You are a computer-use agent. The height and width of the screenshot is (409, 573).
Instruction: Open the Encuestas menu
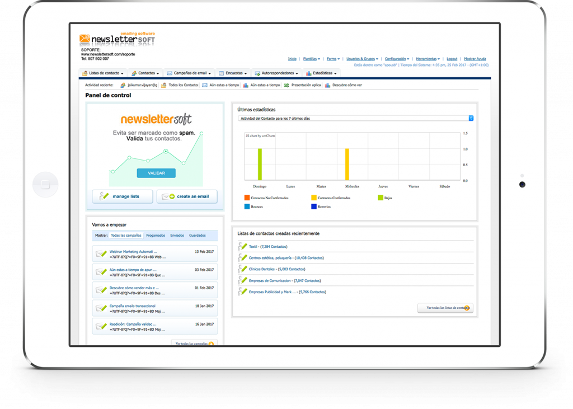click(233, 73)
